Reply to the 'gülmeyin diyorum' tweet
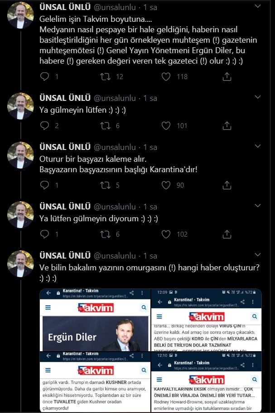The height and width of the screenshot is (413, 275). click(x=44, y=234)
